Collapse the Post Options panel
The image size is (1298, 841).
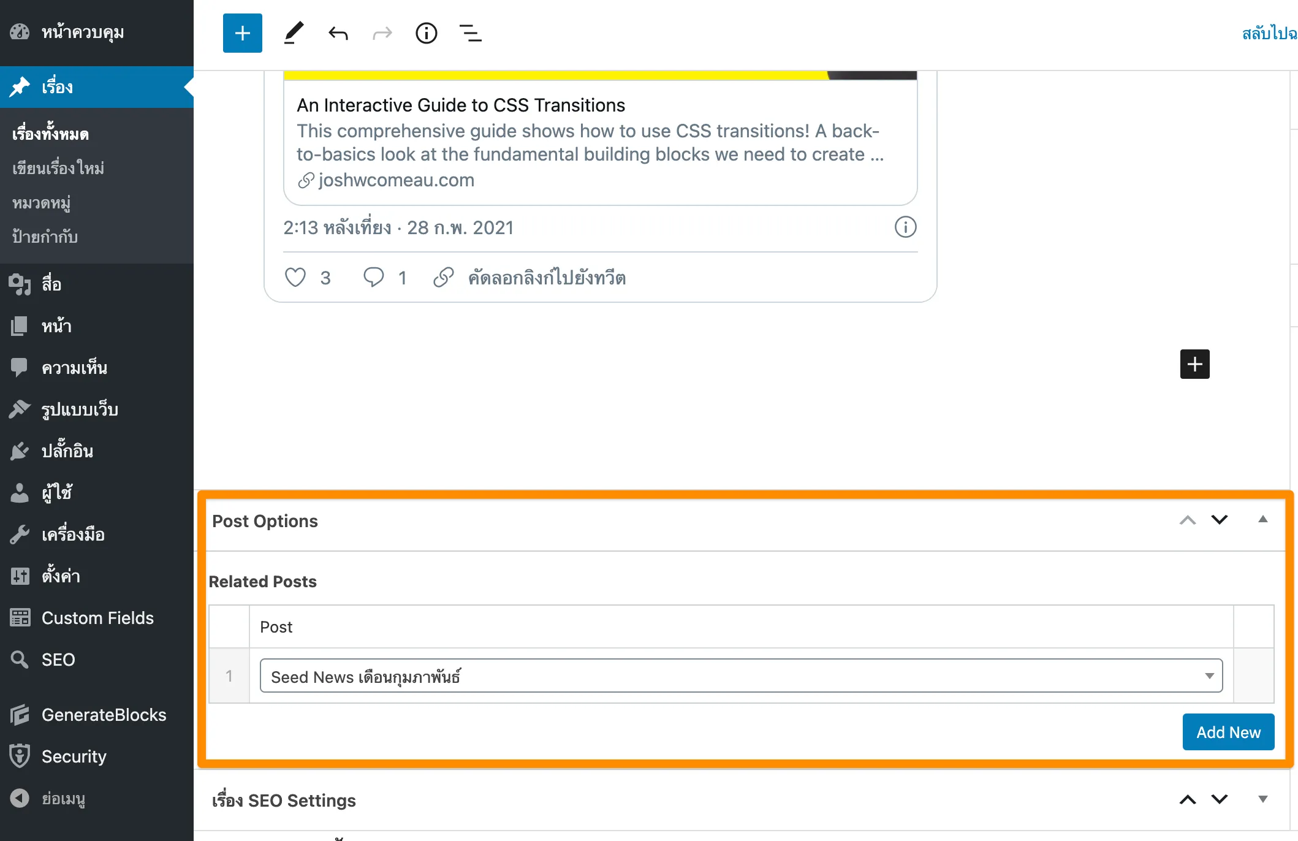tap(1262, 519)
